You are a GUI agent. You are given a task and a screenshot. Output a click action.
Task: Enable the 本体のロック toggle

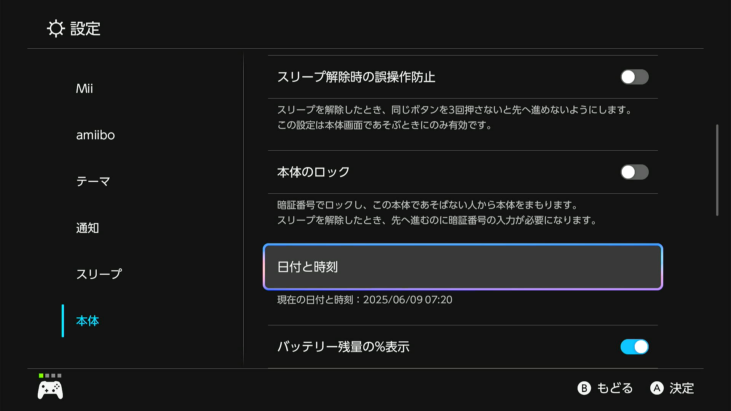(634, 172)
